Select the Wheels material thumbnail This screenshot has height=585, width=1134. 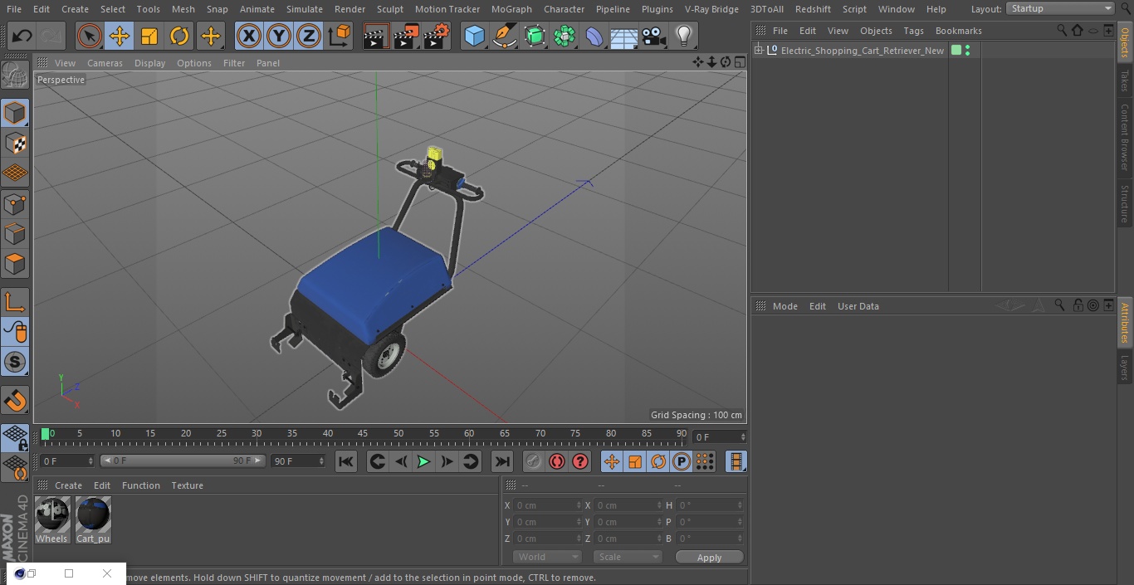click(52, 520)
